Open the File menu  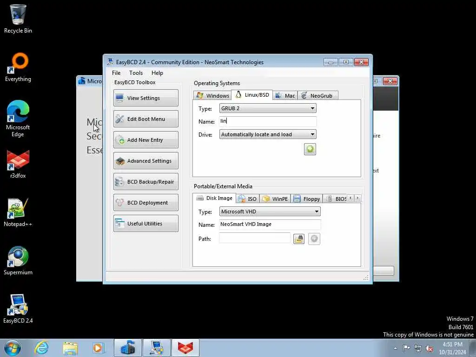pos(116,73)
